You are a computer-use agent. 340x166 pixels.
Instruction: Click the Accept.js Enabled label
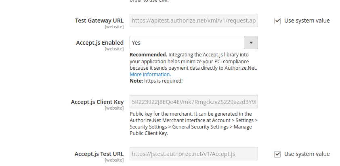point(100,43)
